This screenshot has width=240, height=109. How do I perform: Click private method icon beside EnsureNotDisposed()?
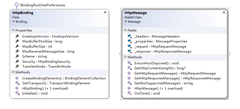click(130, 63)
